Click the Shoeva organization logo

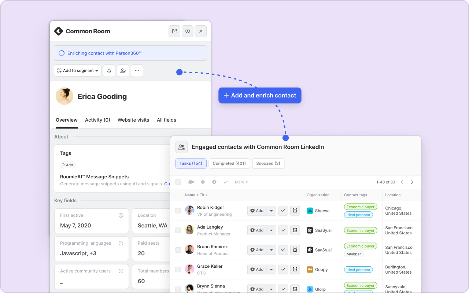click(x=310, y=211)
